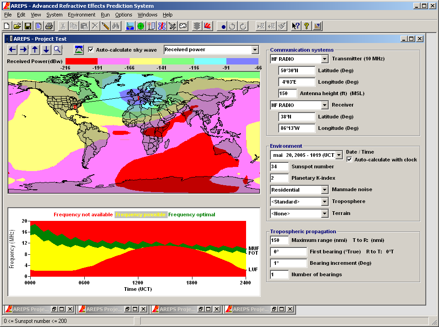
Task: Click the document page icon beside Save
Action: tap(38, 26)
